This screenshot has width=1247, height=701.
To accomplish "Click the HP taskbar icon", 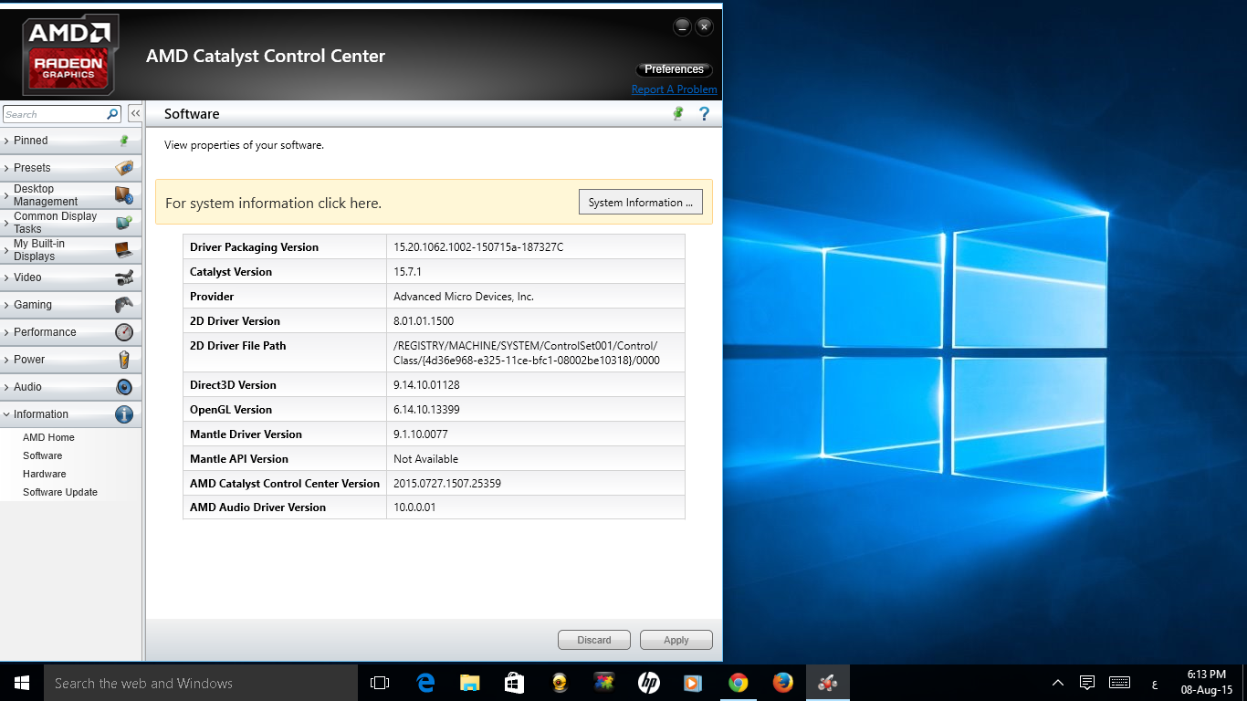I will pos(649,683).
